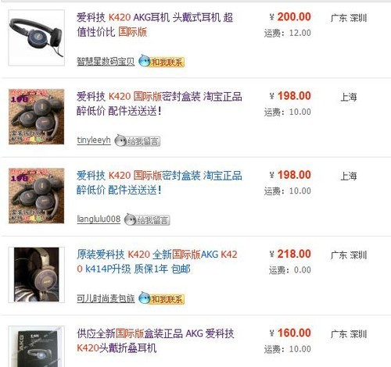Visit seller 智慧星数码宝贝's shop
The height and width of the screenshot is (367, 391).
[106, 62]
